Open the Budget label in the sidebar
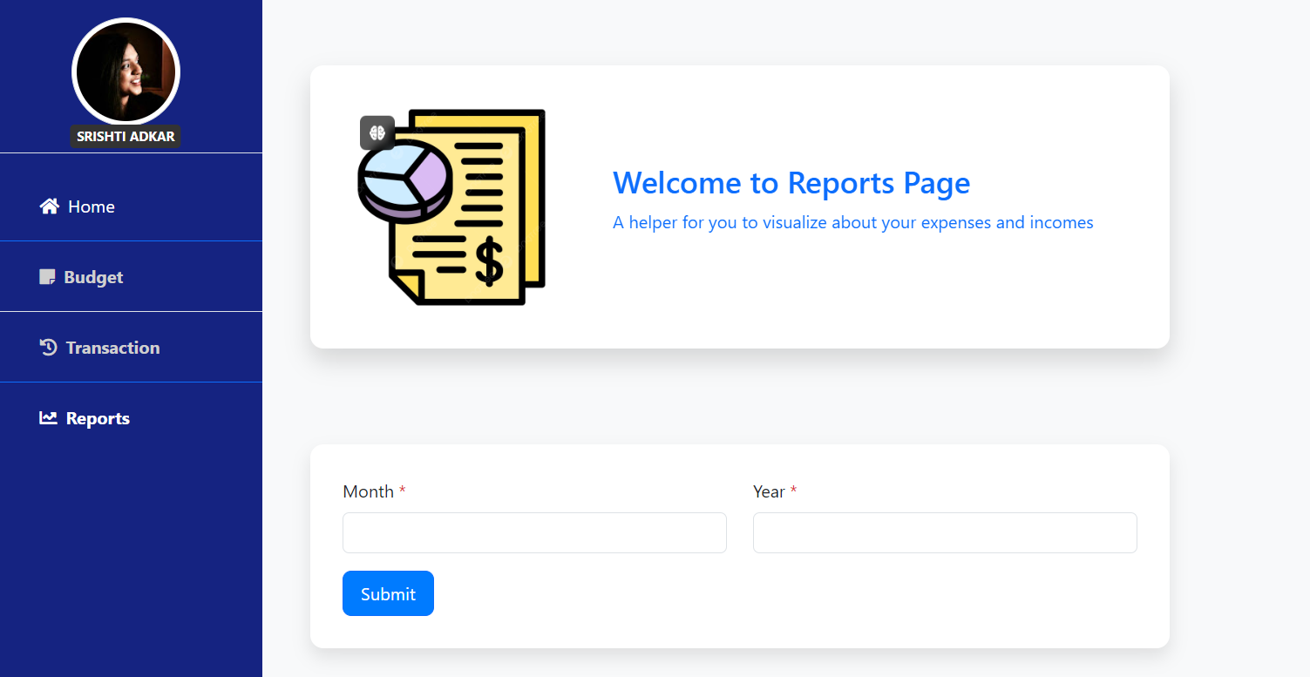Viewport: 1310px width, 677px height. [93, 277]
